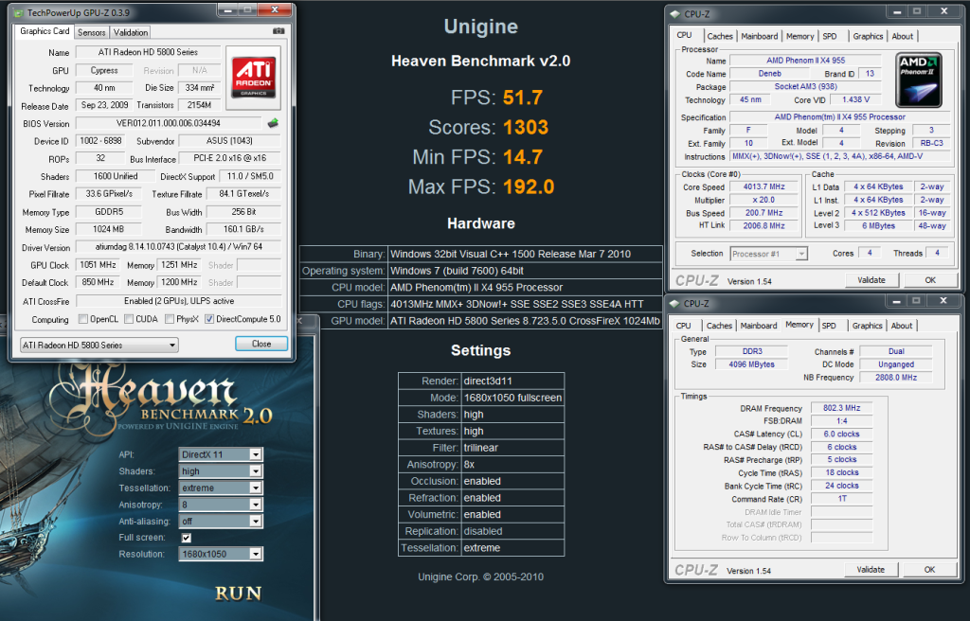This screenshot has height=621, width=970.
Task: Click the Scores value 1303
Action: pos(525,128)
